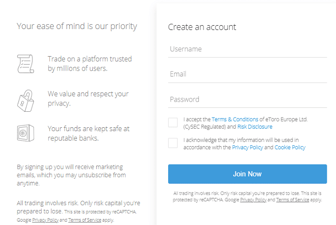
Task: Click the bank safe icon
Action: click(26, 133)
